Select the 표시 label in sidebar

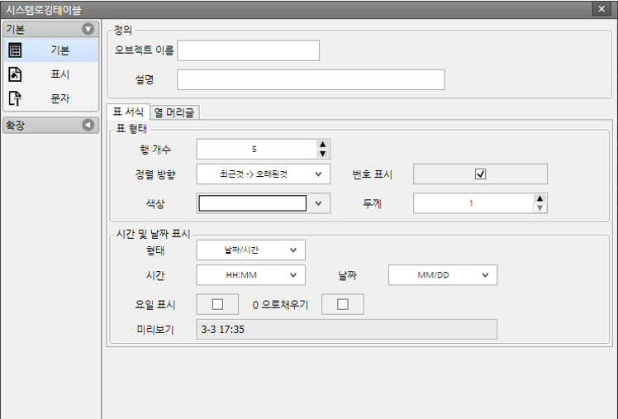coord(60,74)
